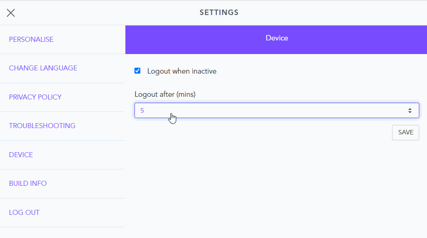Screen dimensions: 427x238
Task: Close settings with the X icon
Action: 11,13
